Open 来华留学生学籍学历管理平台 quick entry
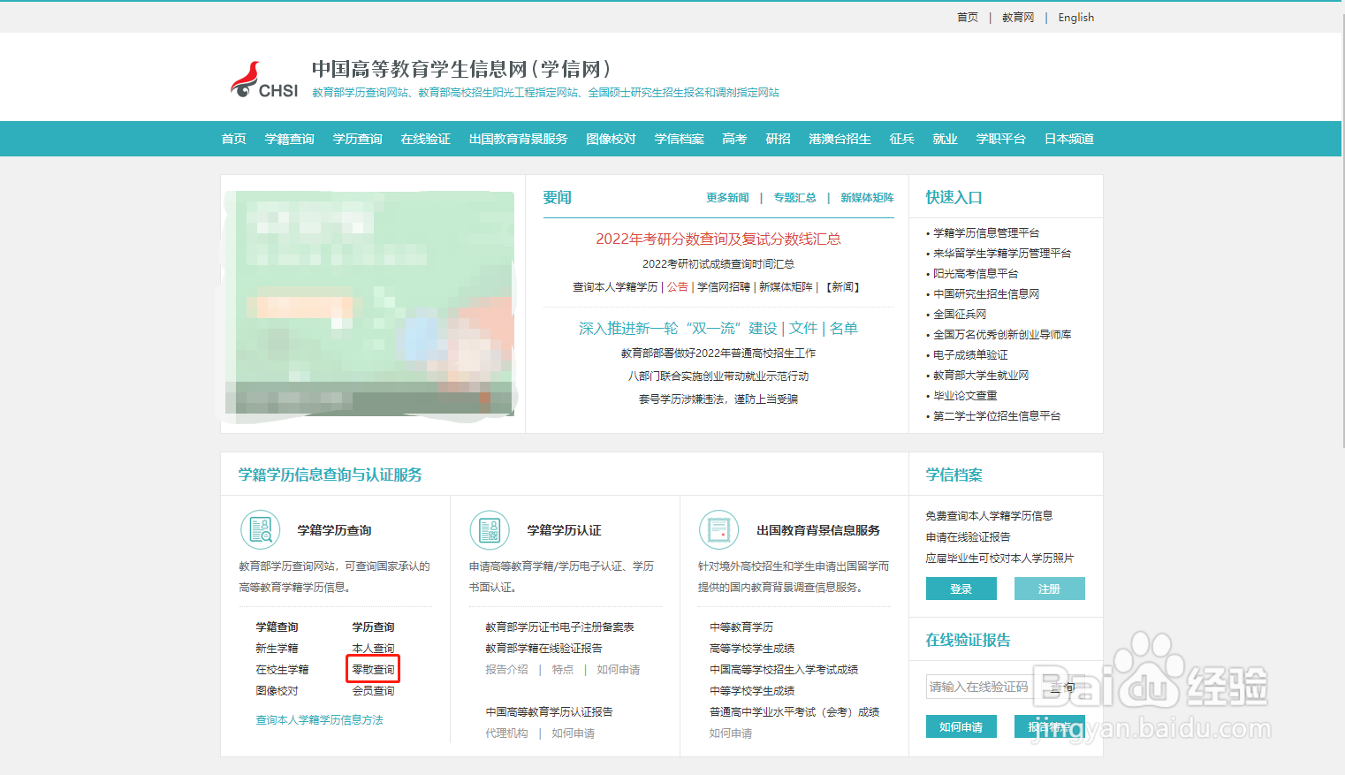Image resolution: width=1345 pixels, height=775 pixels. click(1002, 254)
